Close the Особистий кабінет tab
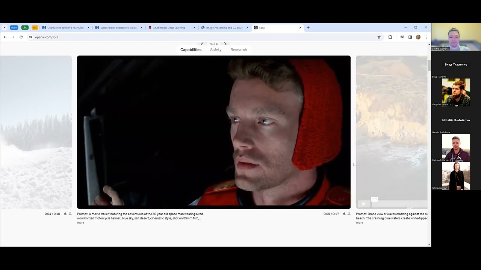 pyautogui.click(x=88, y=27)
